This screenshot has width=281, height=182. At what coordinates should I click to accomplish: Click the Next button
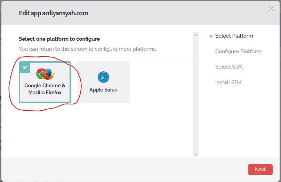[260, 169]
